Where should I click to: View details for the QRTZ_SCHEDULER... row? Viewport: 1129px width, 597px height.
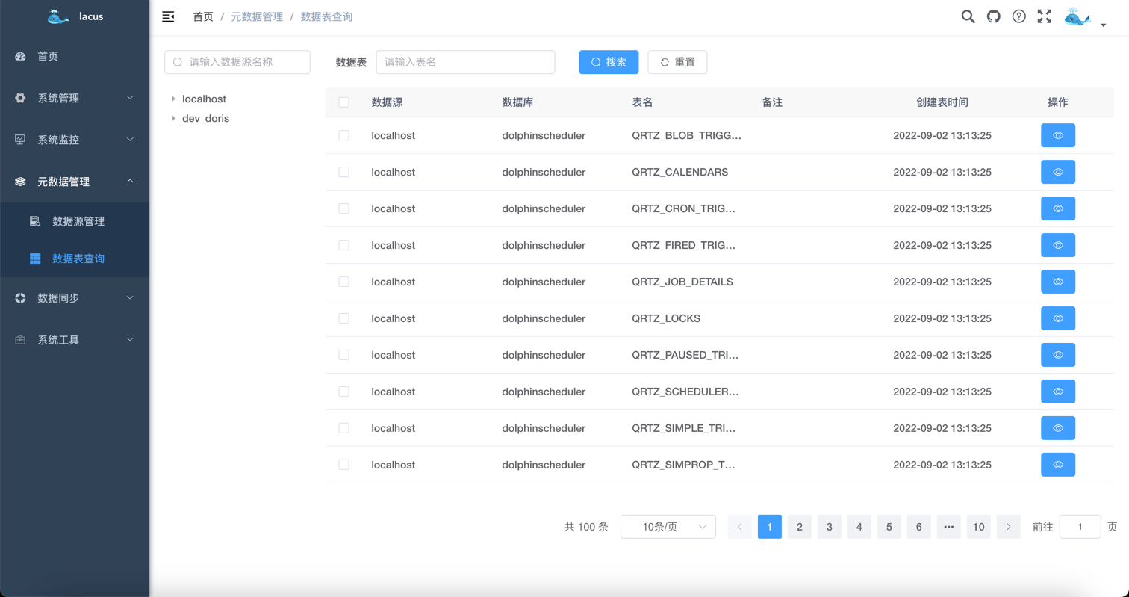point(1058,392)
